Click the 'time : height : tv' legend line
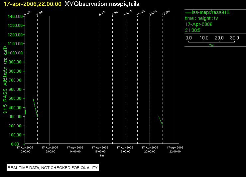 201,18
